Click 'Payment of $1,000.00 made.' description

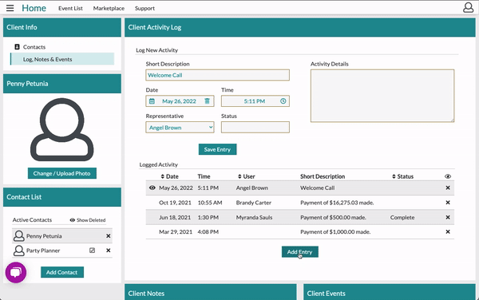[335, 232]
